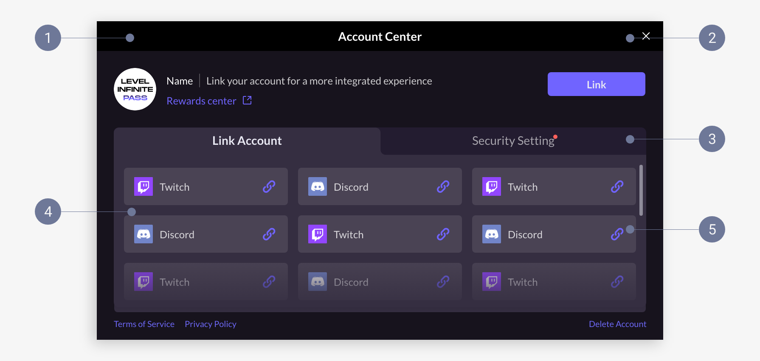
Task: Open the Rewards center link
Action: click(x=201, y=101)
